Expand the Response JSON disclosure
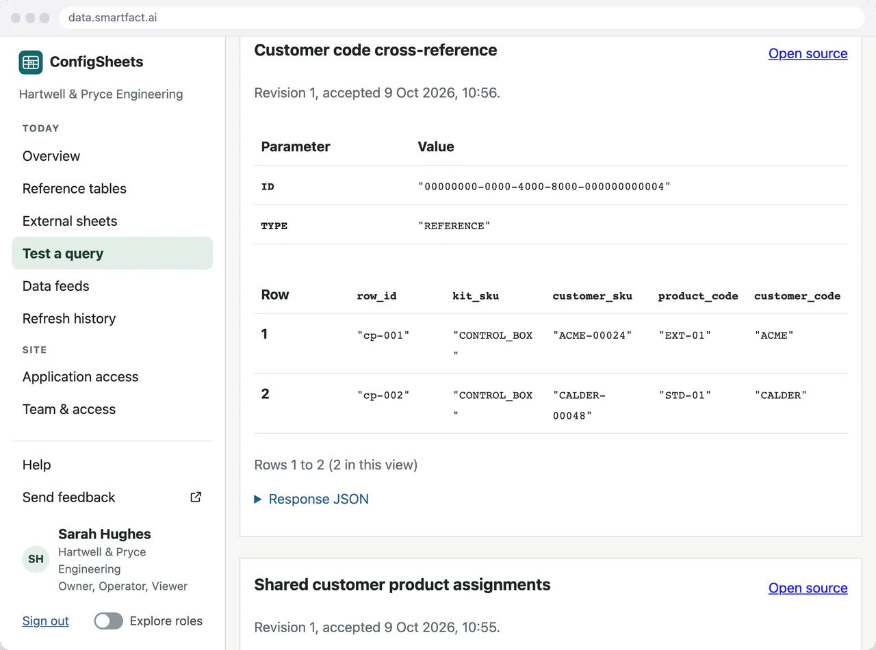Image resolution: width=876 pixels, height=650 pixels. [311, 499]
